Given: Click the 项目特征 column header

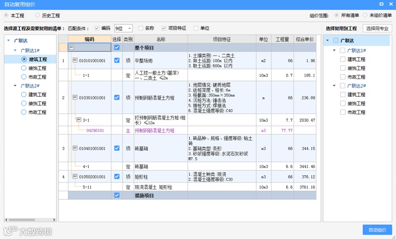Looking at the screenshot, I should (222, 39).
